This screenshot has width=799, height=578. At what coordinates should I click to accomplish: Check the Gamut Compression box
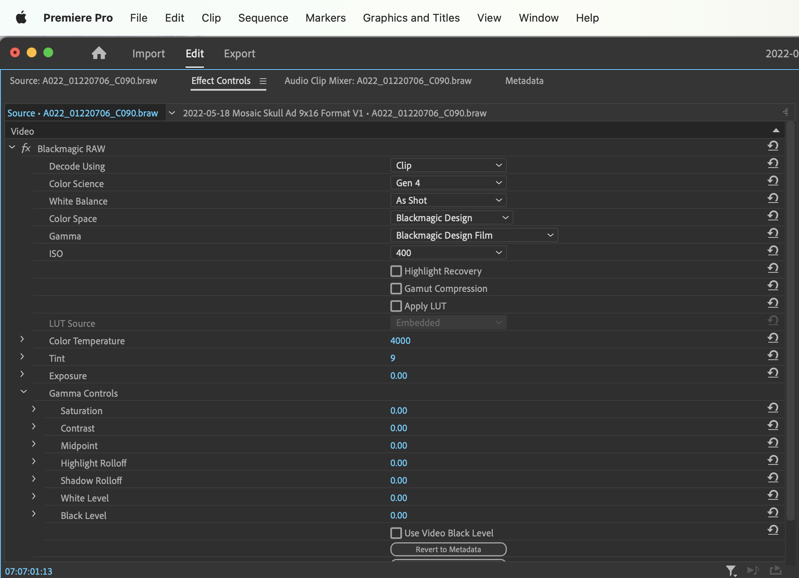coord(396,289)
